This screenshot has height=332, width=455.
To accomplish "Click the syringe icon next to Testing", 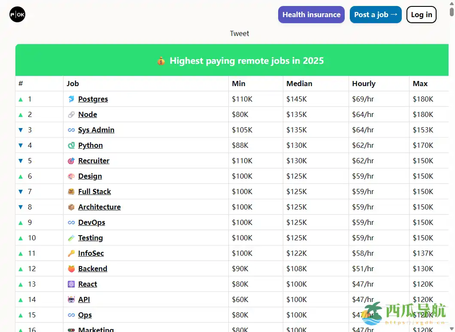I will [71, 238].
